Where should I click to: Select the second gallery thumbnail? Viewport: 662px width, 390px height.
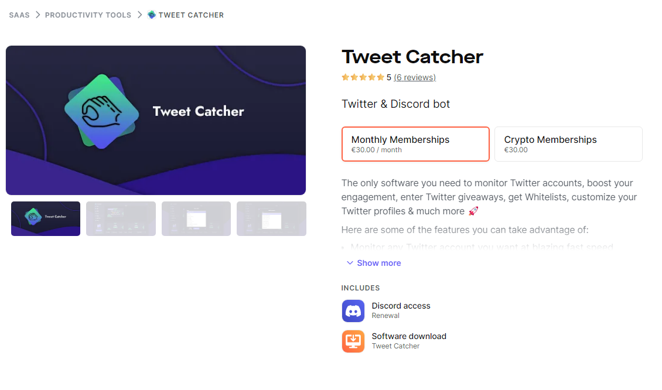(121, 218)
